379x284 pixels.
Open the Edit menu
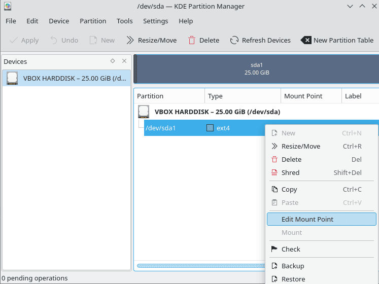tap(32, 21)
